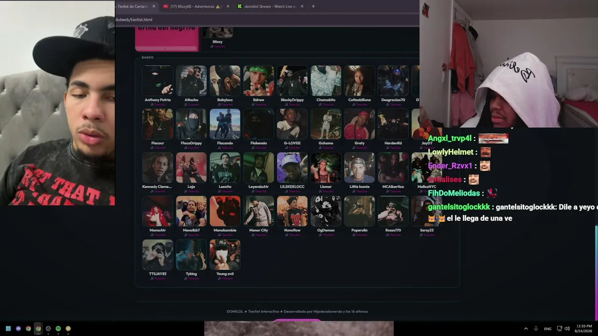Screen dimensions: 598x336
Task: Click LowlyHelmet's username in chat
Action: 451,152
